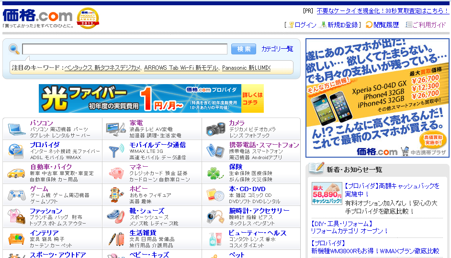Open the ビューティー・ヘルス category heading
This screenshot has height=258, width=451.
tap(258, 233)
